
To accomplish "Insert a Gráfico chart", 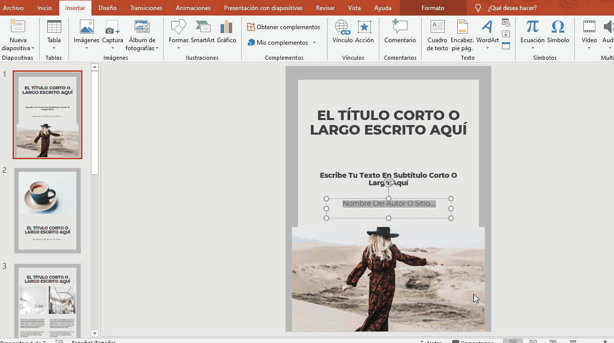I will (x=227, y=31).
